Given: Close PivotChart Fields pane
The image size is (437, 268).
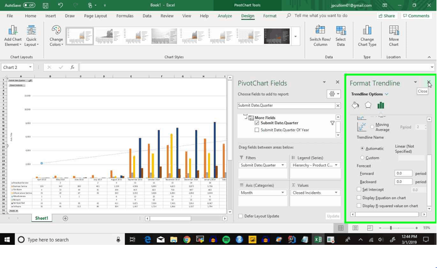Looking at the screenshot, I should 338,82.
